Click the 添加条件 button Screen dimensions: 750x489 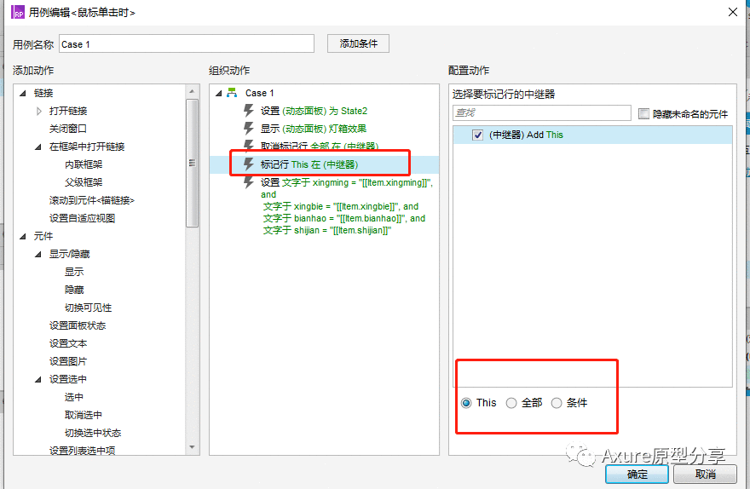358,43
